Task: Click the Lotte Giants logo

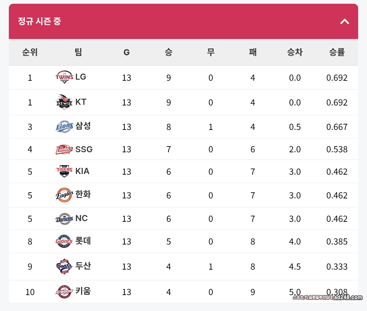Action: (x=64, y=241)
